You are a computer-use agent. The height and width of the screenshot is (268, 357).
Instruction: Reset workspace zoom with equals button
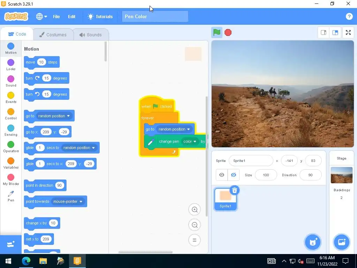coord(195,240)
